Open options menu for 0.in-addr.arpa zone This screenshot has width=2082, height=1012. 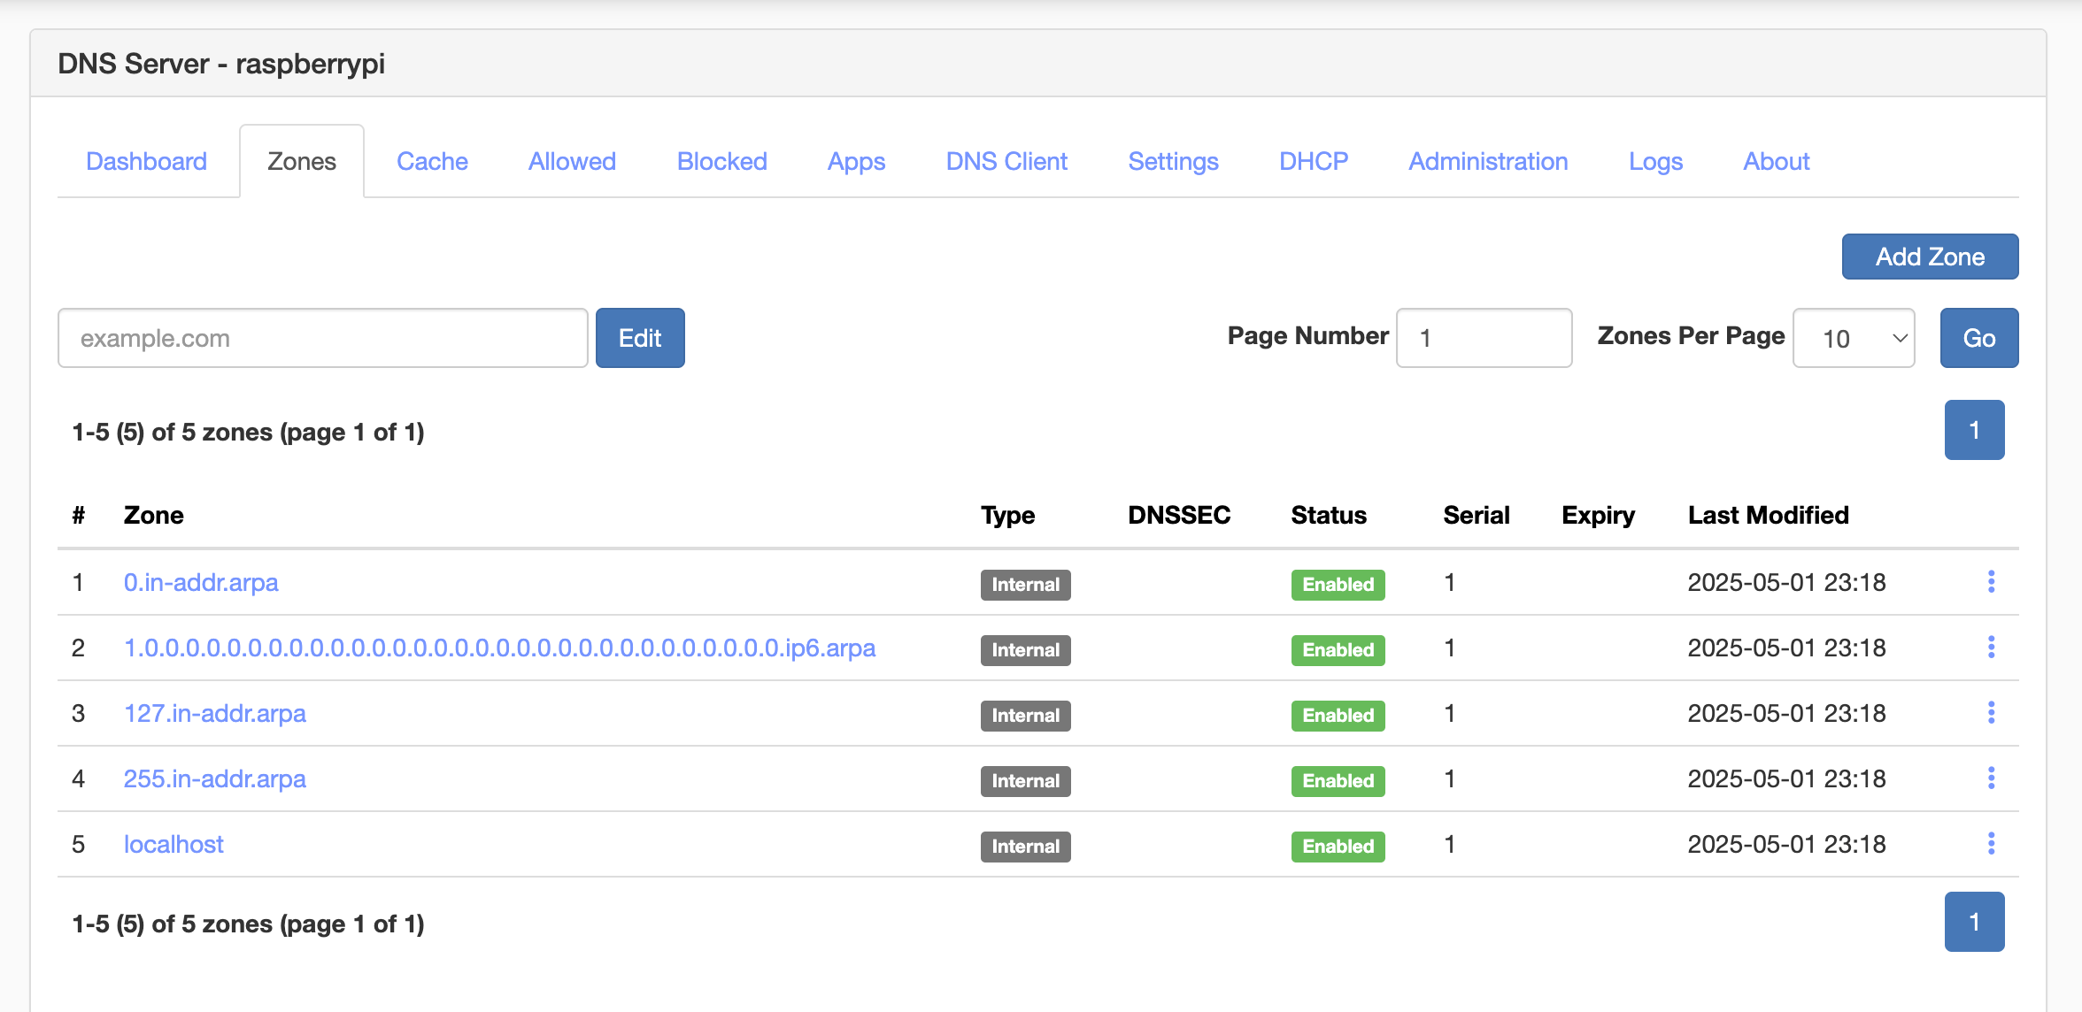point(1991,582)
